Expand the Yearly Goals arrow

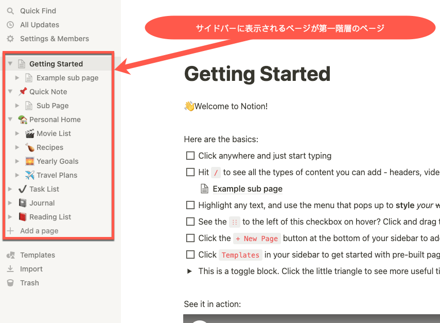[17, 161]
